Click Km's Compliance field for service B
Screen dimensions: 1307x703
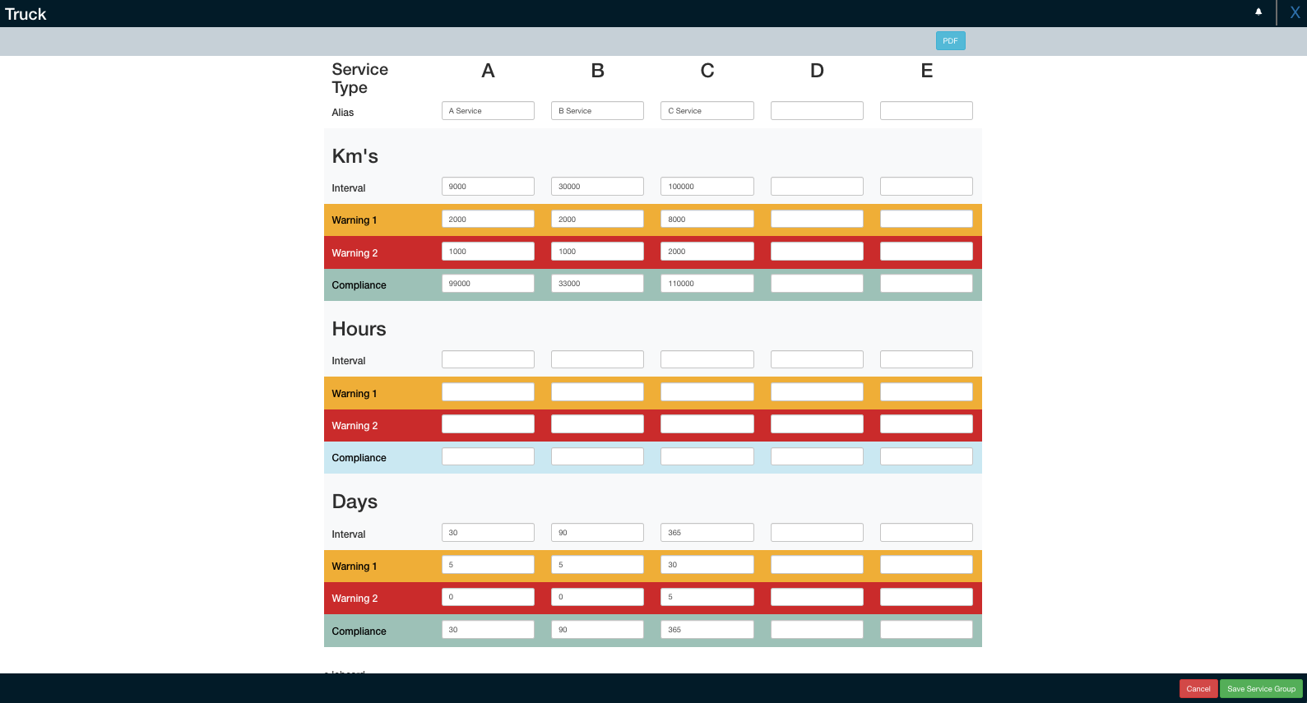click(x=597, y=284)
